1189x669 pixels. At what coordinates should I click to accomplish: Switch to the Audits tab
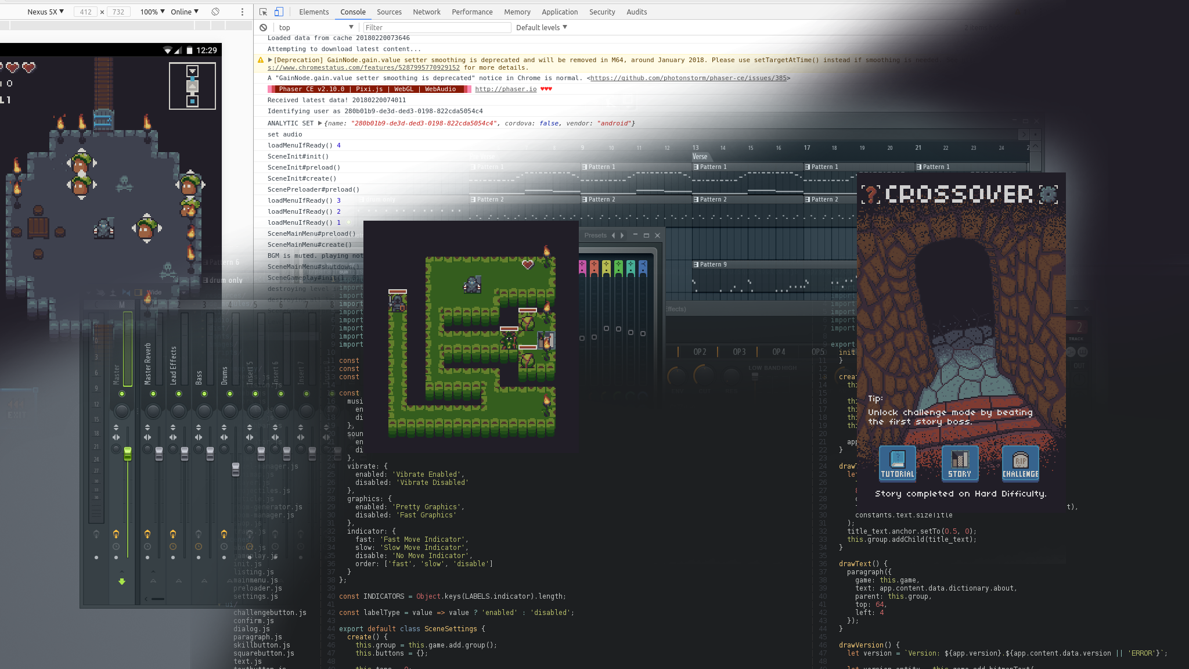637,12
